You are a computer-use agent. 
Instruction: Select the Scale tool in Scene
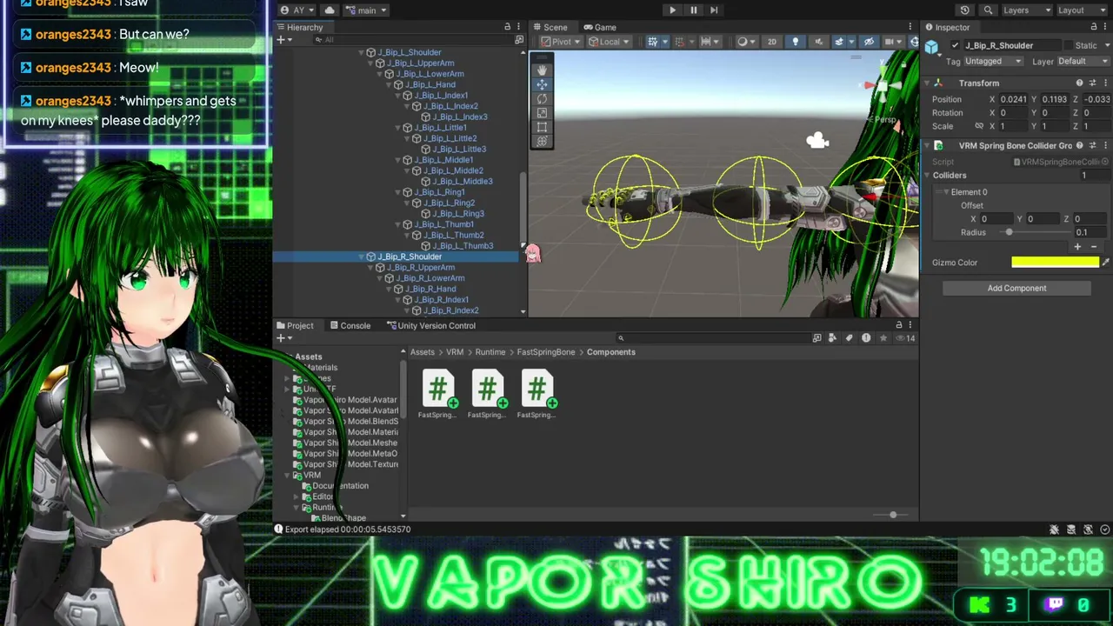(x=542, y=112)
